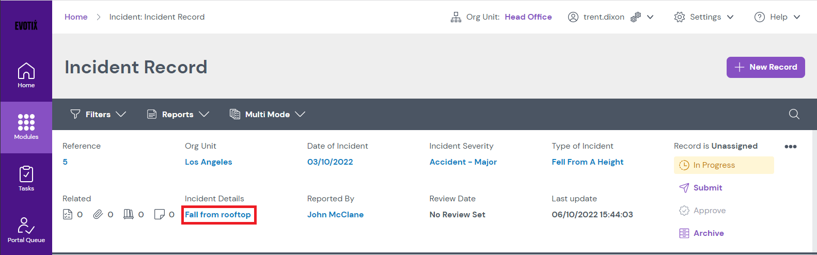The image size is (817, 255).
Task: Open the Help menu
Action: (x=777, y=17)
